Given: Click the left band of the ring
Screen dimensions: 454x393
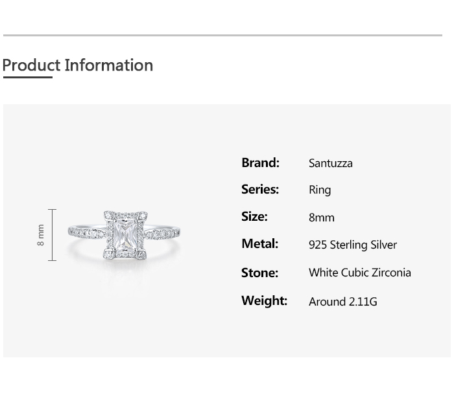Looking at the screenshot, I should pos(86,231).
